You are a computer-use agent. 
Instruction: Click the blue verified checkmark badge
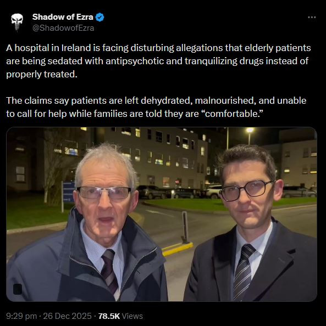pyautogui.click(x=100, y=17)
